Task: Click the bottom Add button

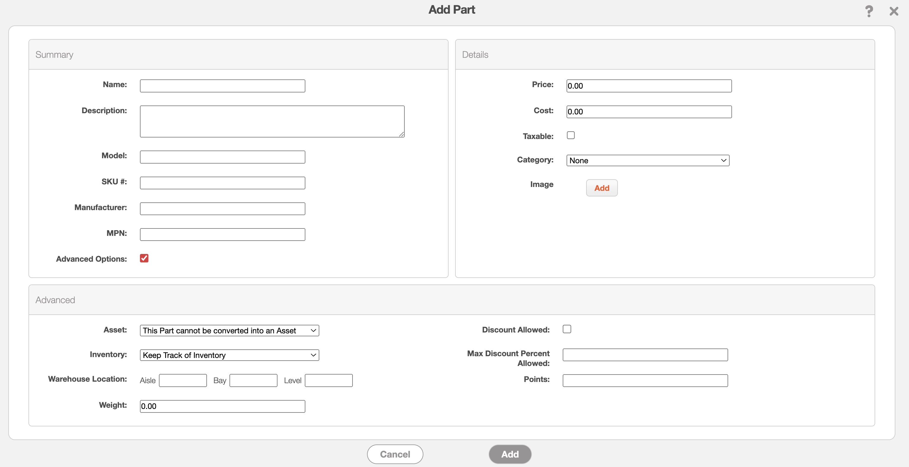Action: pyautogui.click(x=510, y=454)
